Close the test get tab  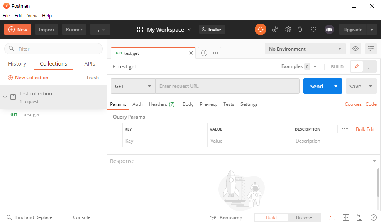(x=191, y=53)
